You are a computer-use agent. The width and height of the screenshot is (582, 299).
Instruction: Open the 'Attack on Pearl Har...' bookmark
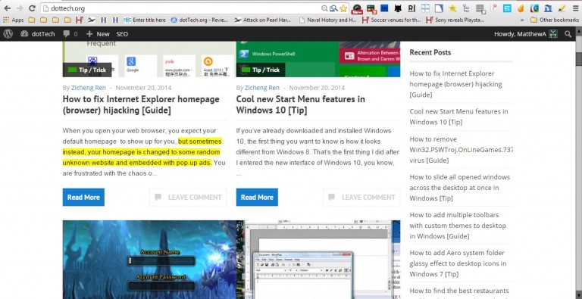click(x=262, y=20)
